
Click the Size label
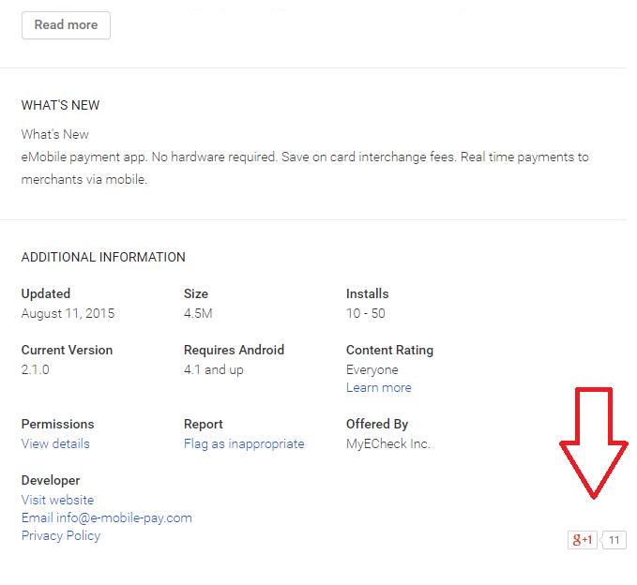click(196, 294)
